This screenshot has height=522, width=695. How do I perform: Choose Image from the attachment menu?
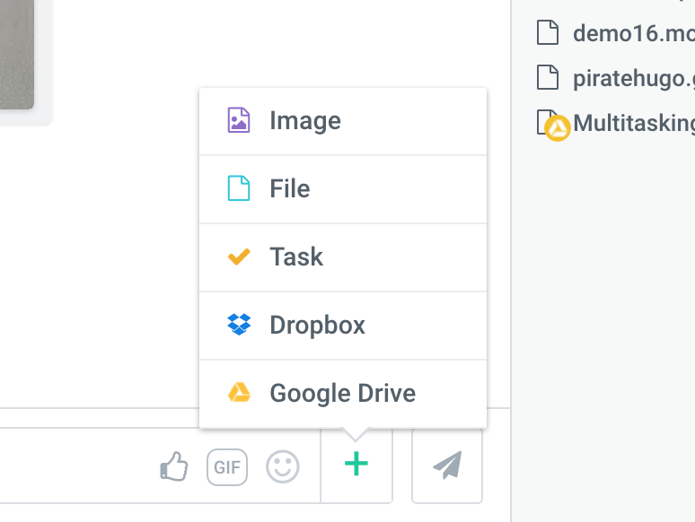[x=343, y=121]
